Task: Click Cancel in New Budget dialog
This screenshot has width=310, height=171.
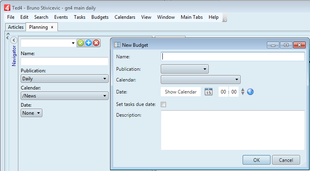Action: coord(286,160)
